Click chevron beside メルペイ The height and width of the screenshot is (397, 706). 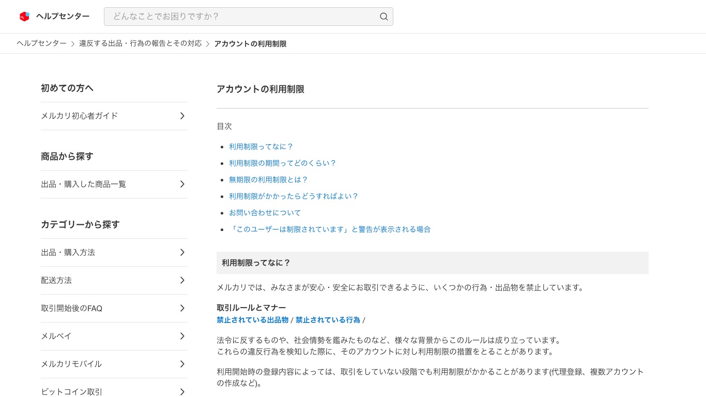click(x=182, y=336)
